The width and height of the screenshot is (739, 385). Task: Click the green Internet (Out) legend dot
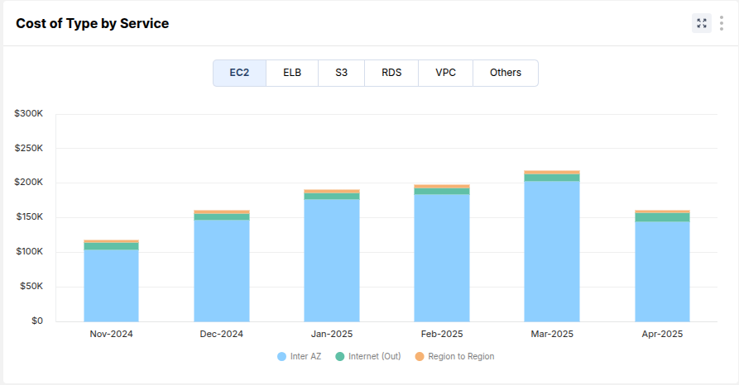[340, 357]
